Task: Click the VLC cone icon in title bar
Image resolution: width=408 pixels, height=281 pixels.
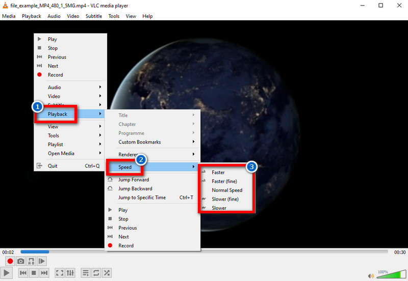Action: 5,5
